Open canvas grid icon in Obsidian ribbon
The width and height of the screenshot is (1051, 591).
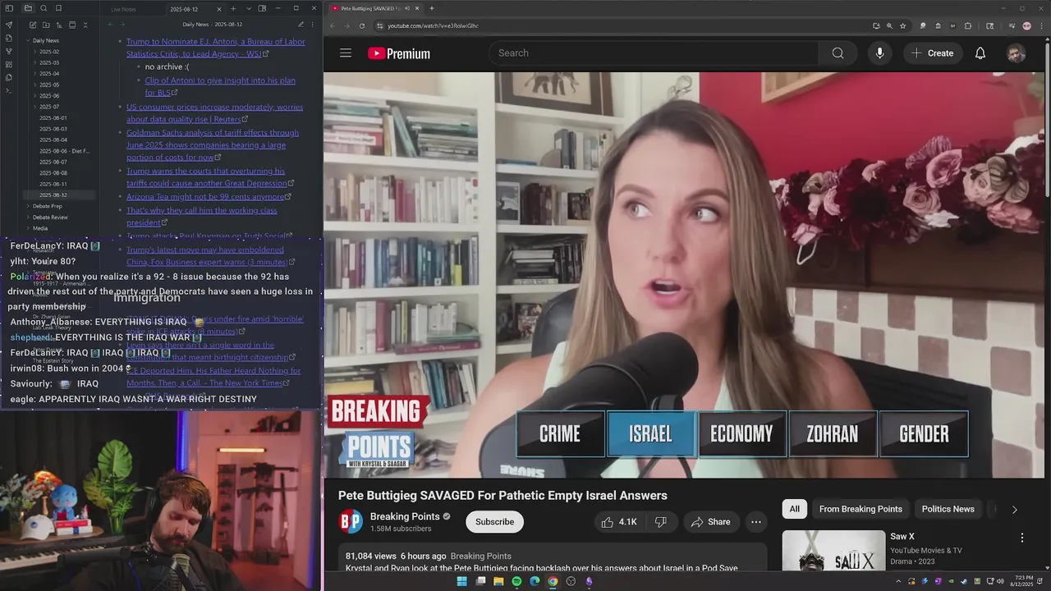pyautogui.click(x=9, y=64)
